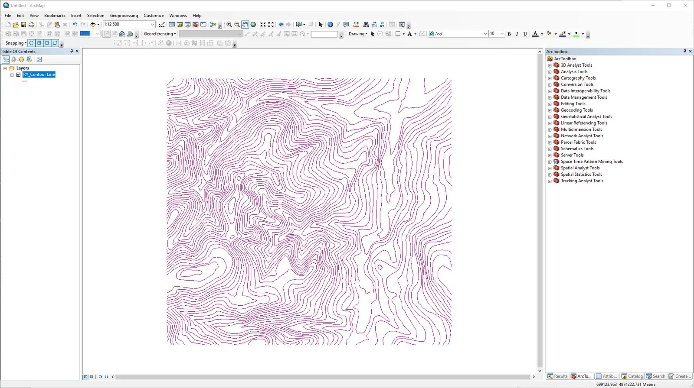The image size is (694, 388).
Task: Toggle underline text formatting
Action: 525,34
